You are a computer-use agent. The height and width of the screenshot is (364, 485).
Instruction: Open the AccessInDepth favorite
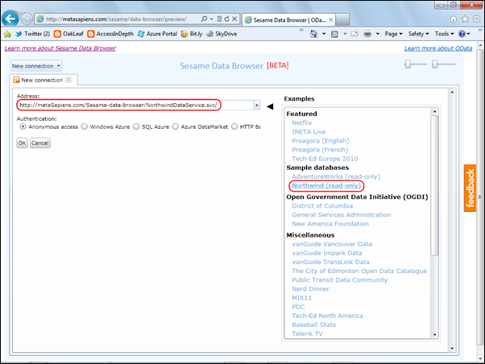coord(110,34)
